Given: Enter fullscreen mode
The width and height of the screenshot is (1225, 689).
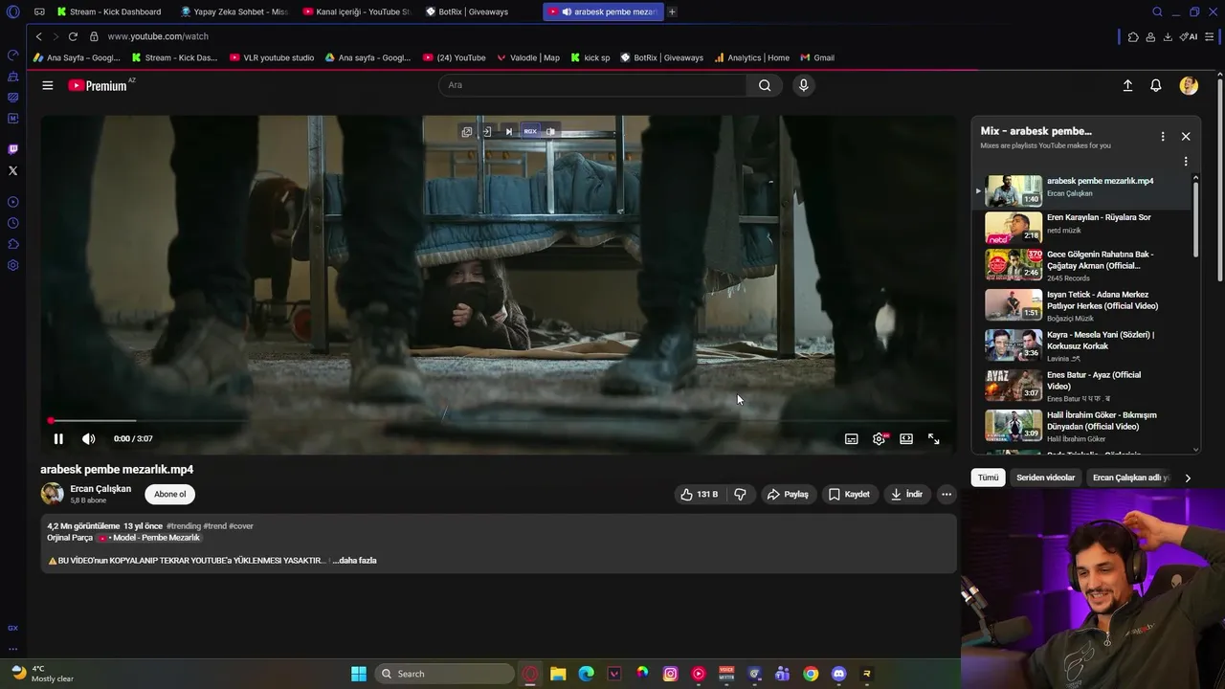Looking at the screenshot, I should tap(933, 439).
